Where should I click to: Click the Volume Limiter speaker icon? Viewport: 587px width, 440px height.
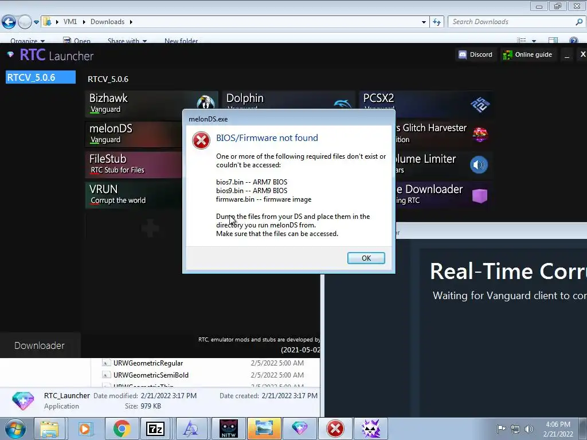click(x=479, y=164)
